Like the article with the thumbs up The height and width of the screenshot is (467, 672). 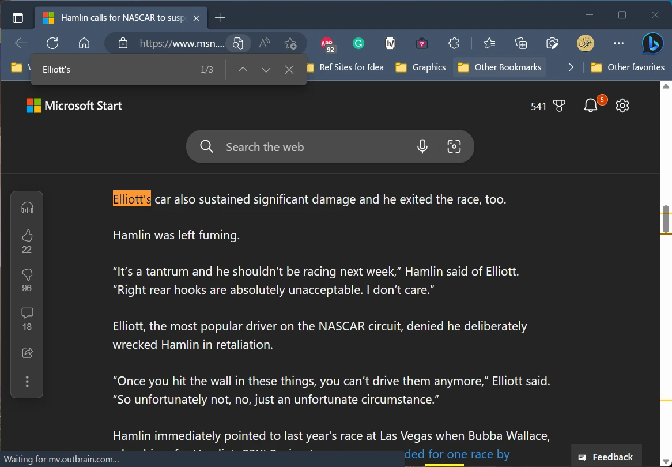[27, 236]
